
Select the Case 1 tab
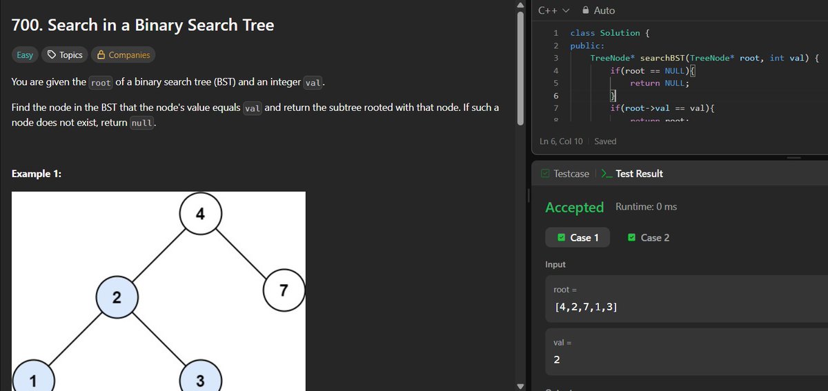tap(578, 237)
